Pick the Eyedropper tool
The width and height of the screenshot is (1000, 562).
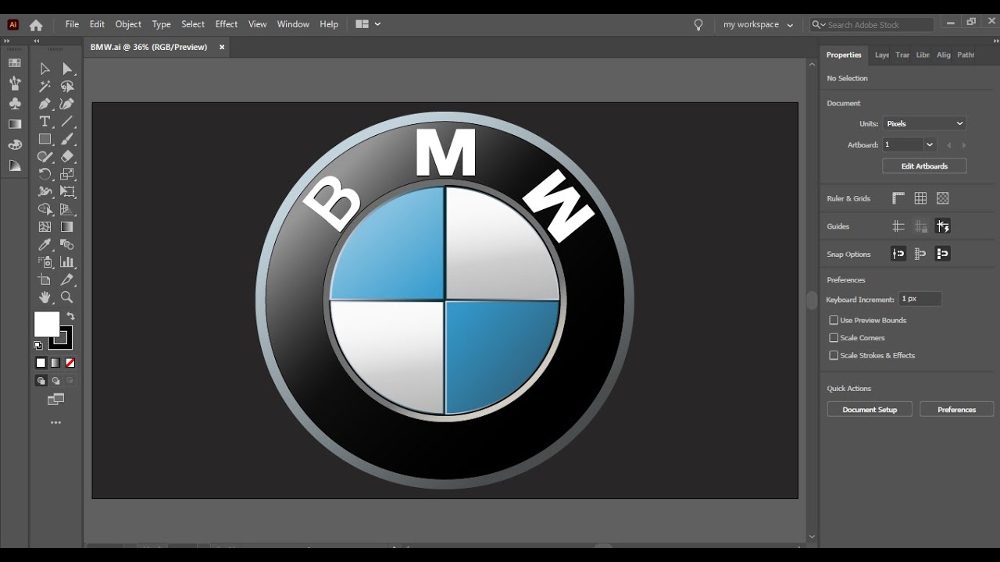coord(45,244)
